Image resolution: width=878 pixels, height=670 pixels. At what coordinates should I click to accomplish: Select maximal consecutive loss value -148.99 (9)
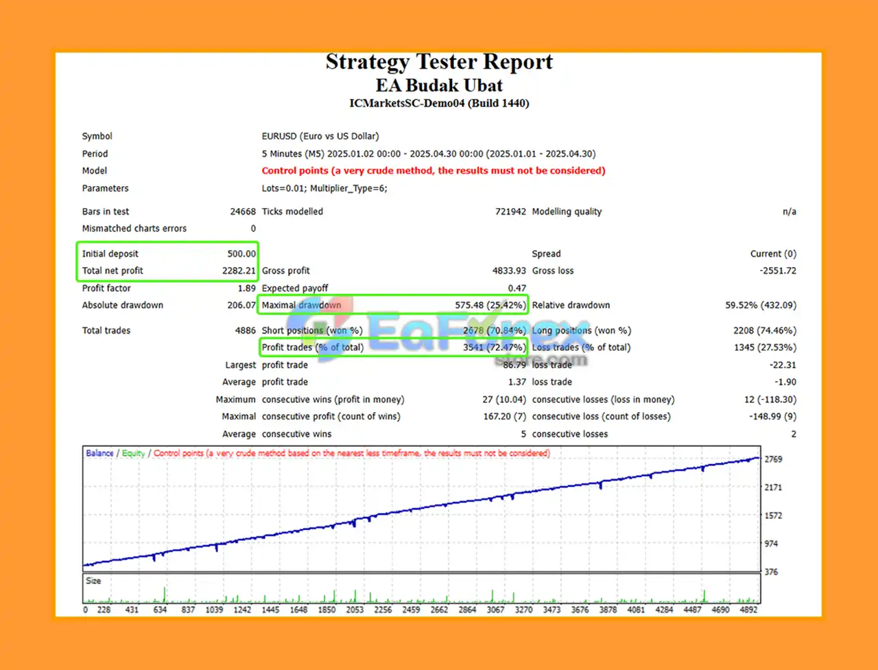click(773, 416)
